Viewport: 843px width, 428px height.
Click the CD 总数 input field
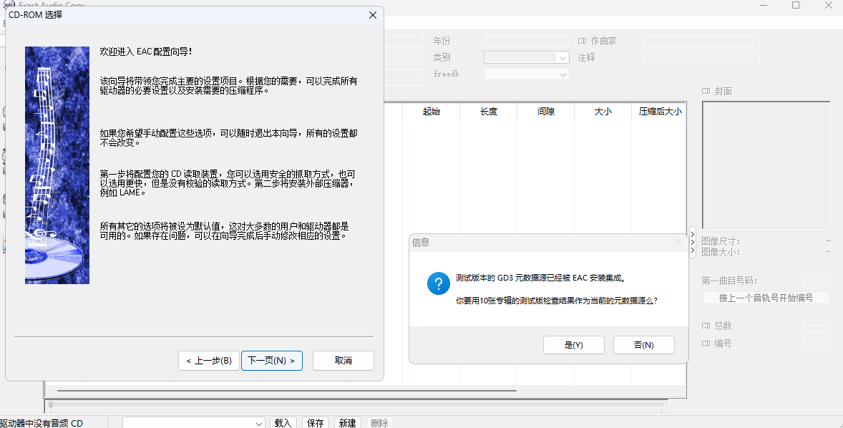[816, 326]
